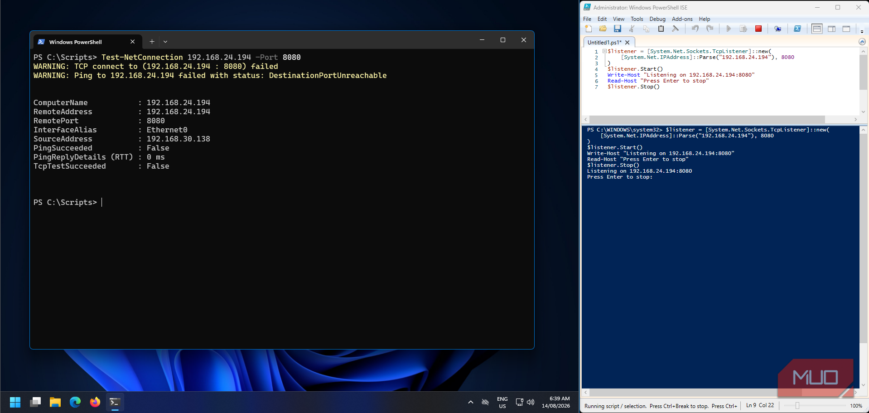Screen dimensions: 869x413
Task: Open the New Remote PowerShell Tab icon
Action: 777,29
